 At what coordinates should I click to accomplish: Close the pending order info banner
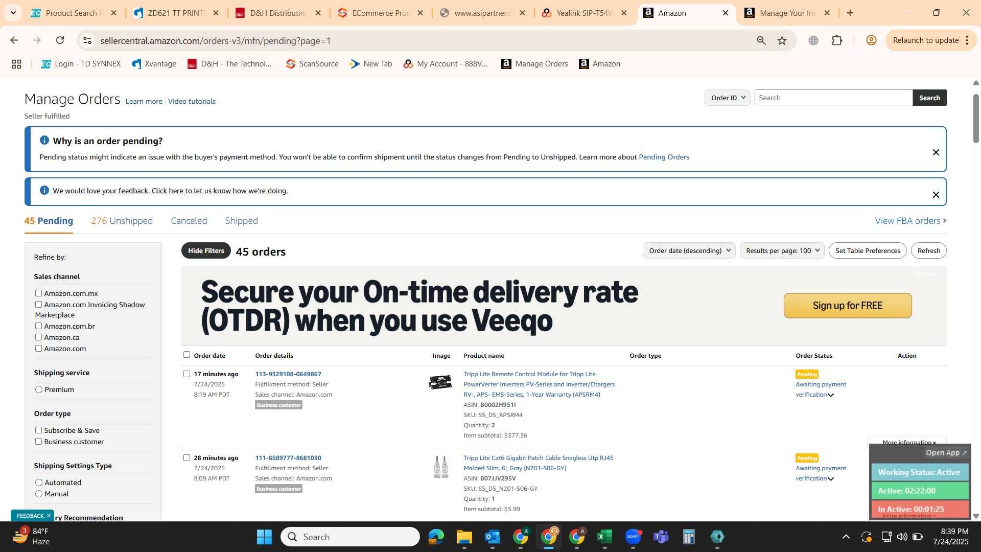tap(936, 152)
